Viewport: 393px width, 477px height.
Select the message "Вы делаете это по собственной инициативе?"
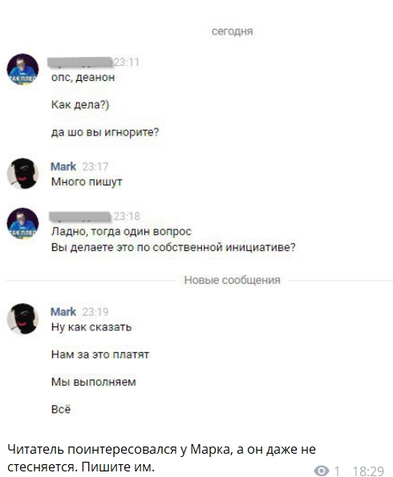[173, 247]
